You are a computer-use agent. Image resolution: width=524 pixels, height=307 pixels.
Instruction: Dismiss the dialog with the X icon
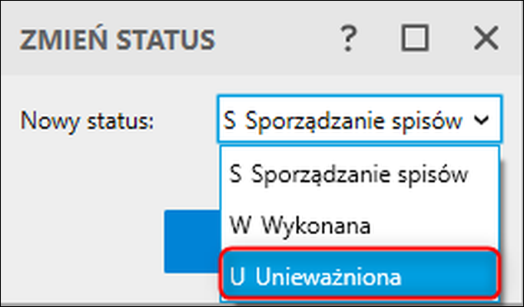pyautogui.click(x=484, y=38)
